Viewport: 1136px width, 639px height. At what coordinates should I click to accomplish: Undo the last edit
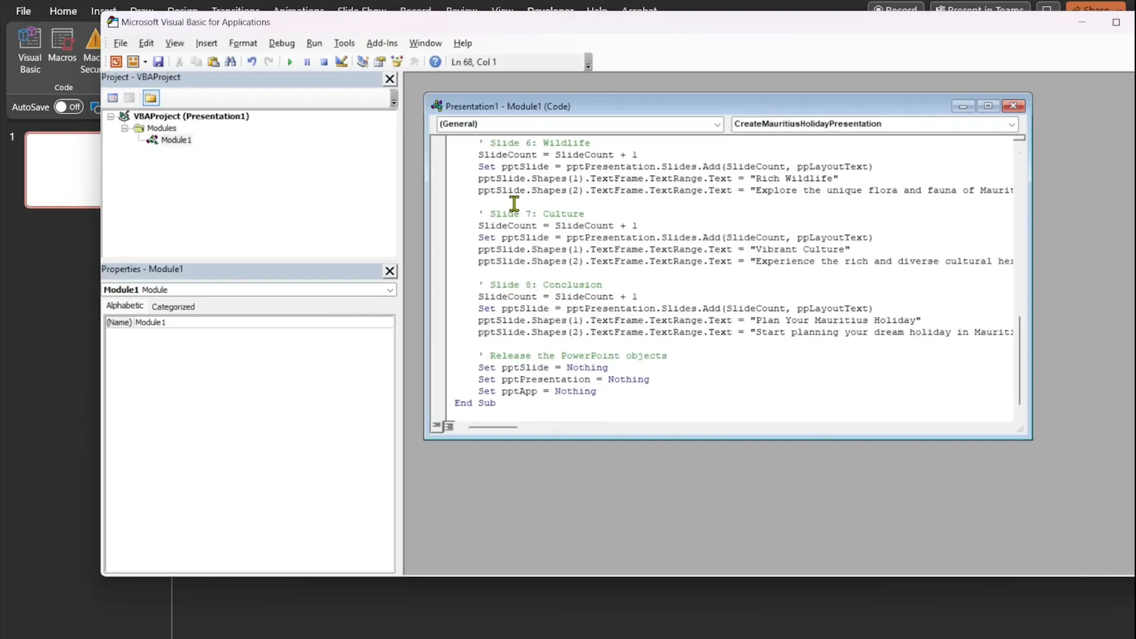252,62
